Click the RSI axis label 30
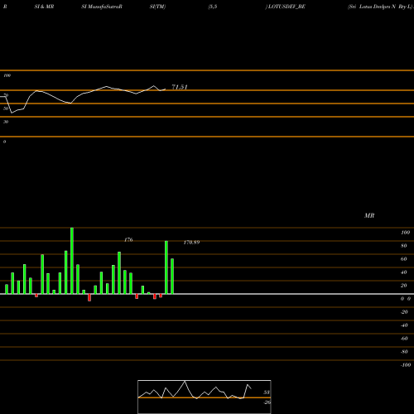The height and width of the screenshot is (414, 414). tap(6, 122)
